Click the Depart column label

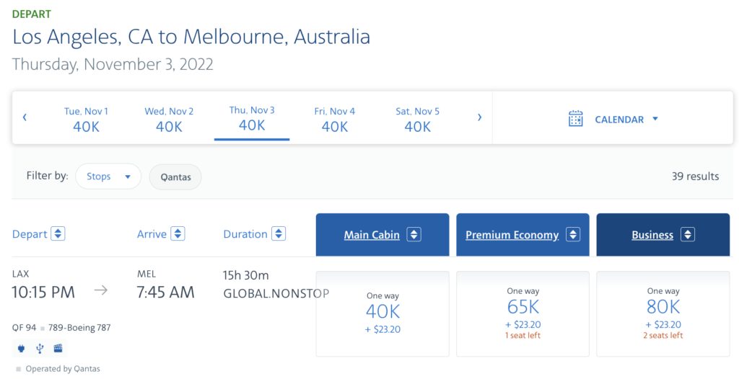tap(30, 234)
